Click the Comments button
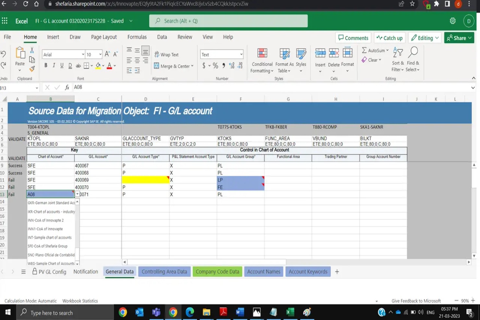480x320 pixels. [x=353, y=38]
